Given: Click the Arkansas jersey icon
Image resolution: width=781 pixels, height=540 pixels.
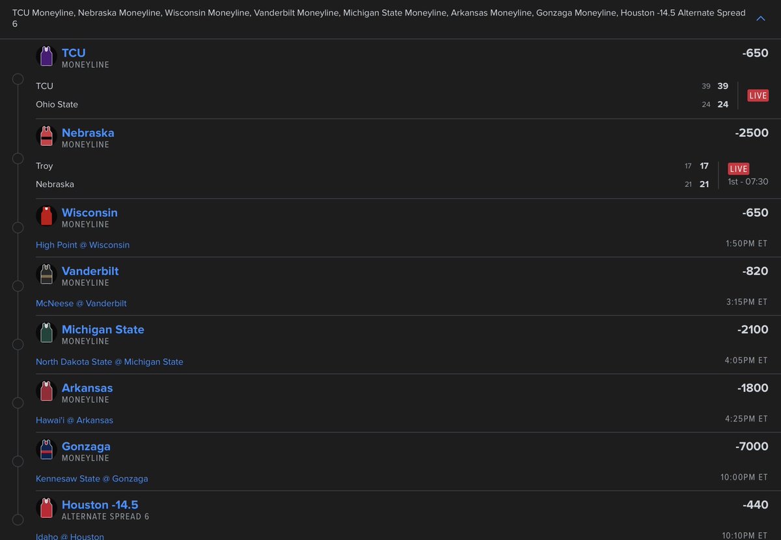Looking at the screenshot, I should pyautogui.click(x=46, y=391).
